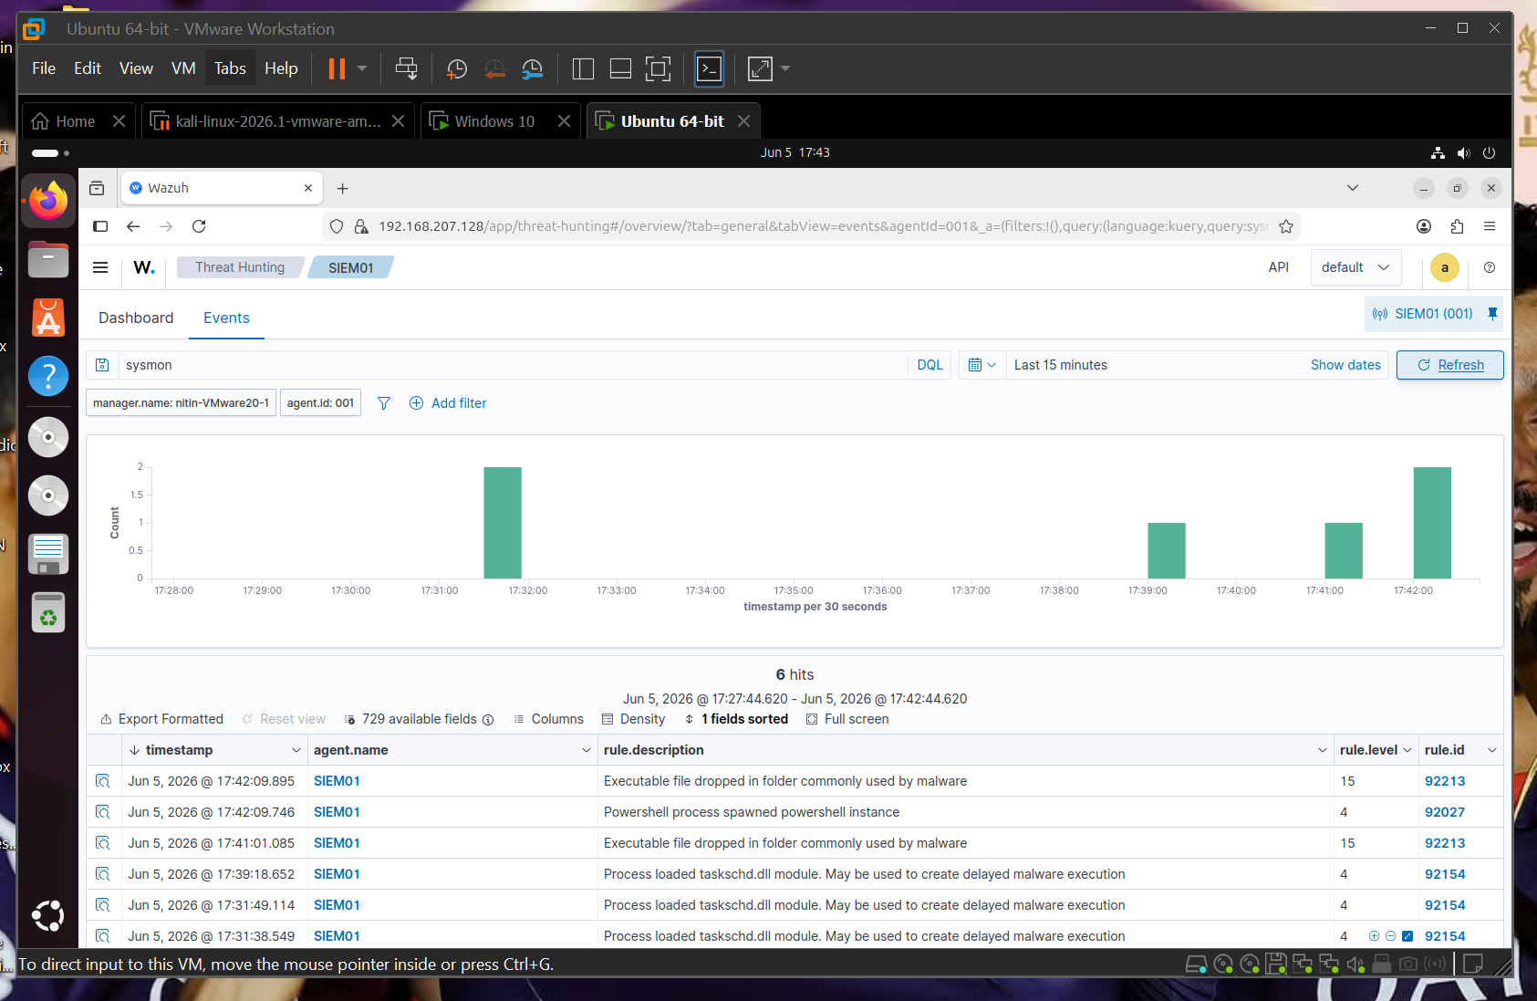This screenshot has width=1537, height=1001.
Task: Expand the rule.level column header menu
Action: click(x=1407, y=750)
